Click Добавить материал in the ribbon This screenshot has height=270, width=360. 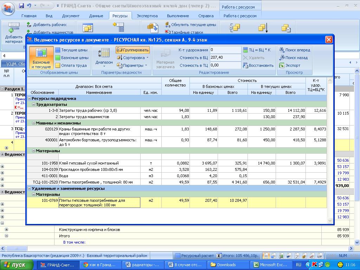(x=14, y=33)
